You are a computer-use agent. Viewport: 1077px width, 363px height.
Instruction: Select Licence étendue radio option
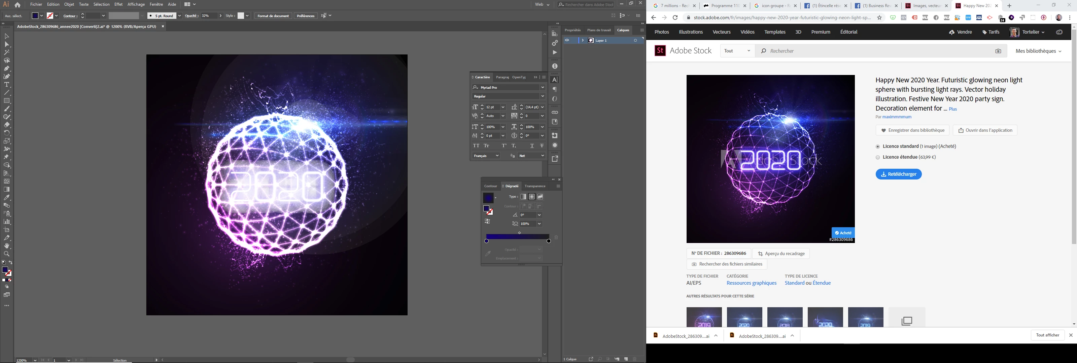[877, 158]
